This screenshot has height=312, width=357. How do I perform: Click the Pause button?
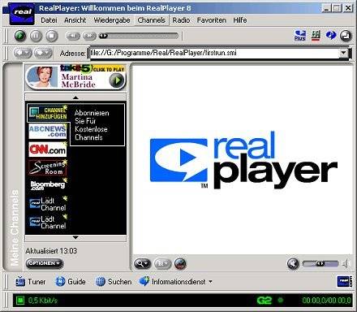click(x=36, y=36)
